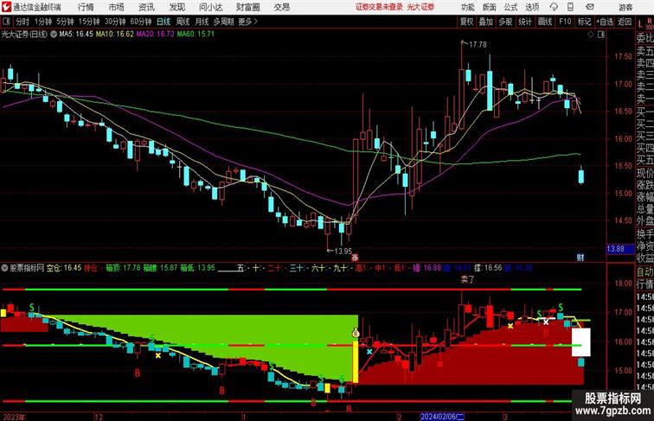654x421 pixels.
Task: Click the 17.78 high price label
Action: (478, 45)
